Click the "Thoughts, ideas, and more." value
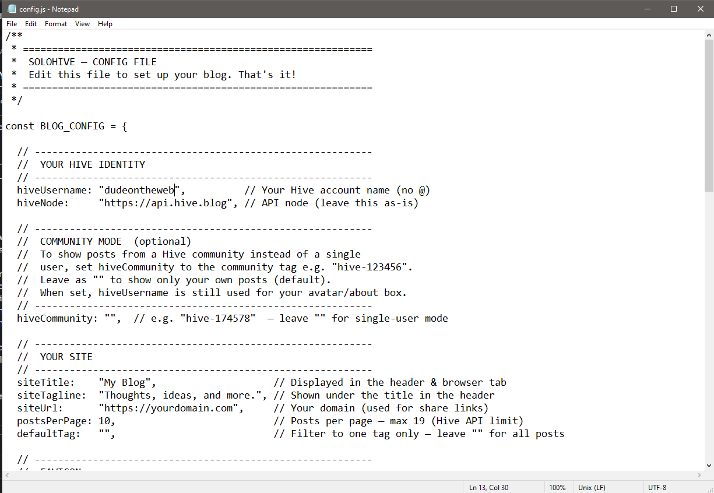714x493 pixels. coord(180,395)
